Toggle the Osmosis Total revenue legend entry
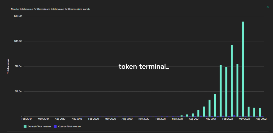 pyautogui.click(x=37, y=126)
